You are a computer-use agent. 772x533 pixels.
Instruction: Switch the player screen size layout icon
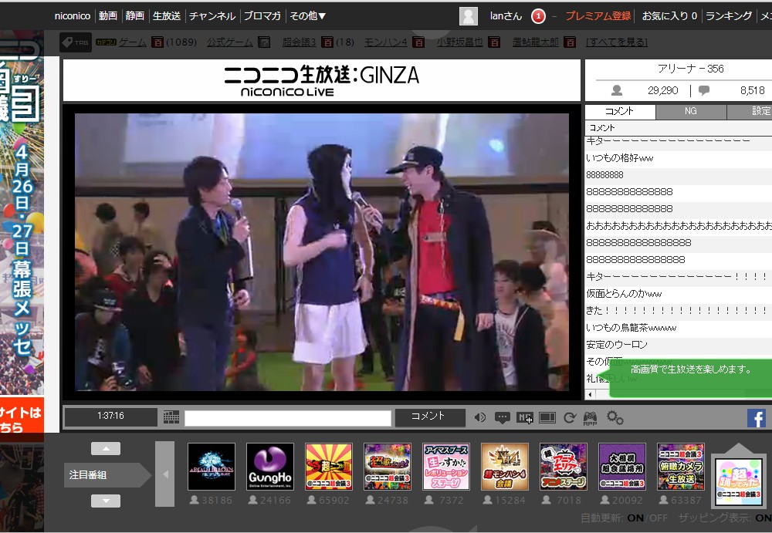[547, 418]
